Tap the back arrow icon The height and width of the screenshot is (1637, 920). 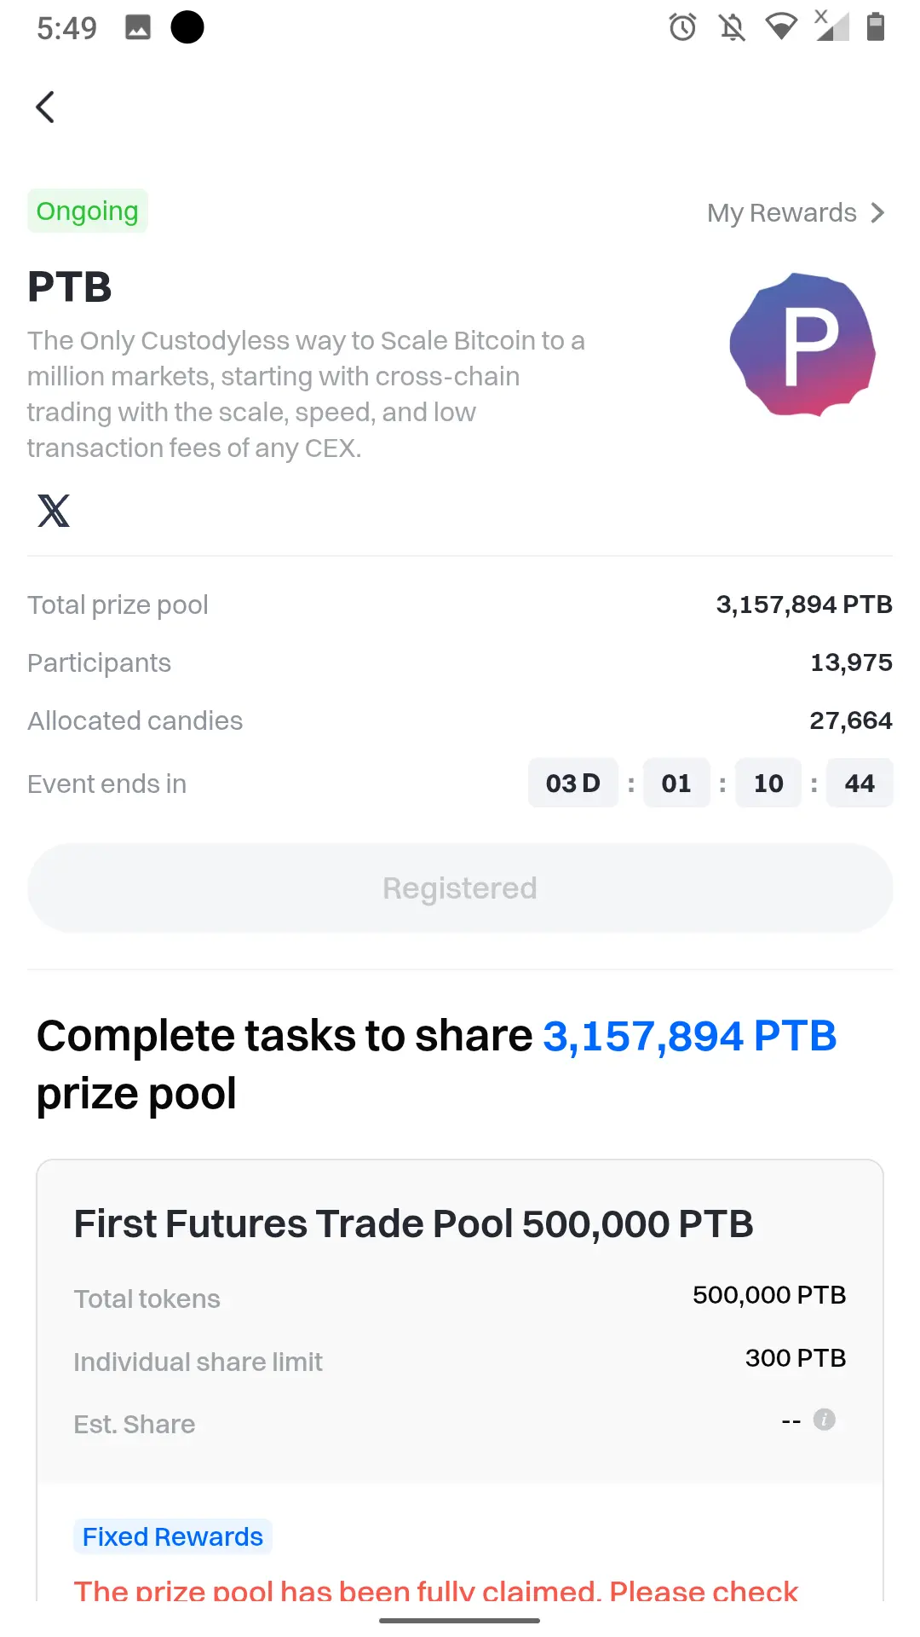click(45, 107)
